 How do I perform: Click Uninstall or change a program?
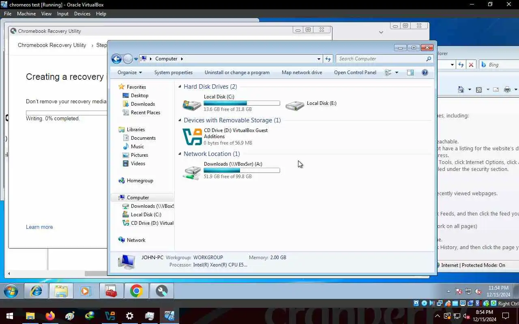[237, 72]
